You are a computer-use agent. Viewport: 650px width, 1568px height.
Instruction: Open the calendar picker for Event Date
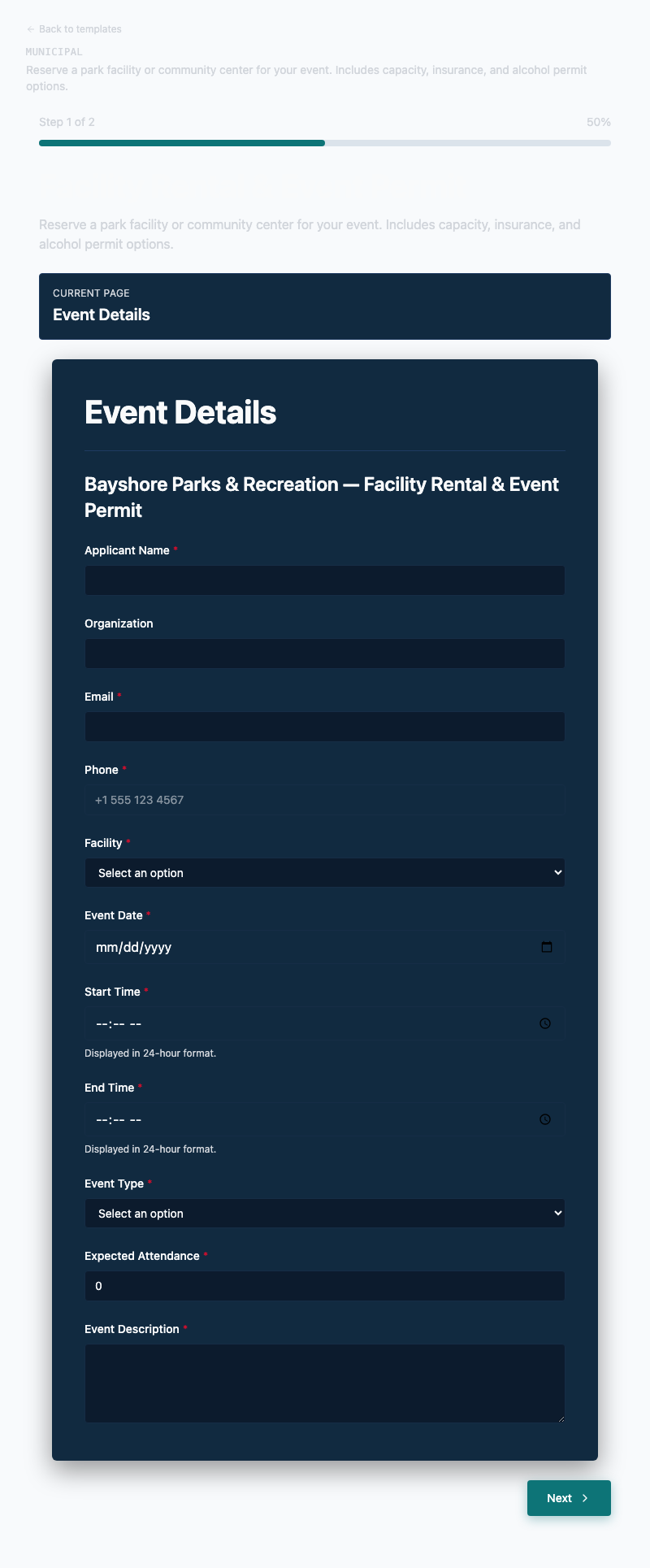(547, 948)
